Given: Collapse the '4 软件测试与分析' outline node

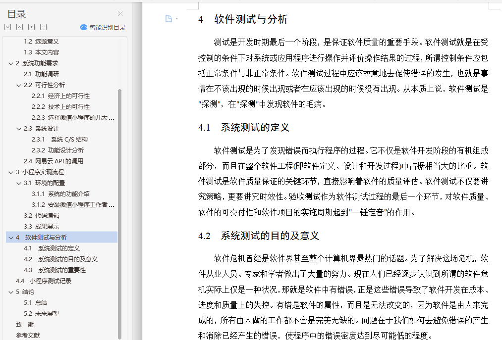Looking at the screenshot, I should point(11,238).
